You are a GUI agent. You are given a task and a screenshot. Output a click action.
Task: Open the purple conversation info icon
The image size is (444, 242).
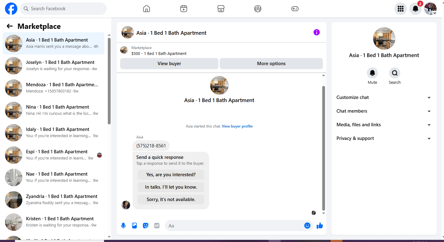tap(316, 32)
